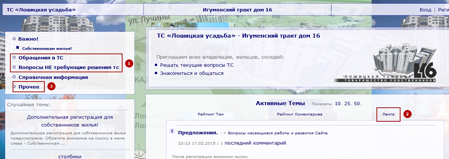
Task: Click the exclamation mark icon beside Предложения
Action: point(172,131)
